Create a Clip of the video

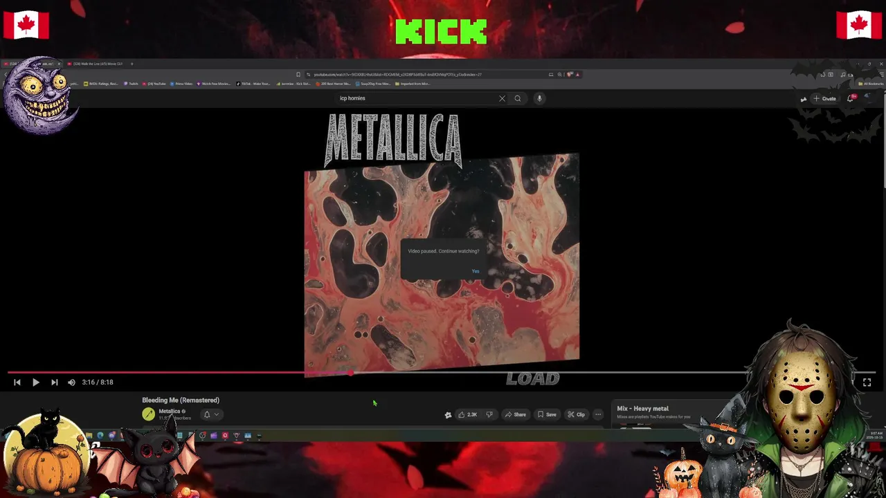(577, 414)
